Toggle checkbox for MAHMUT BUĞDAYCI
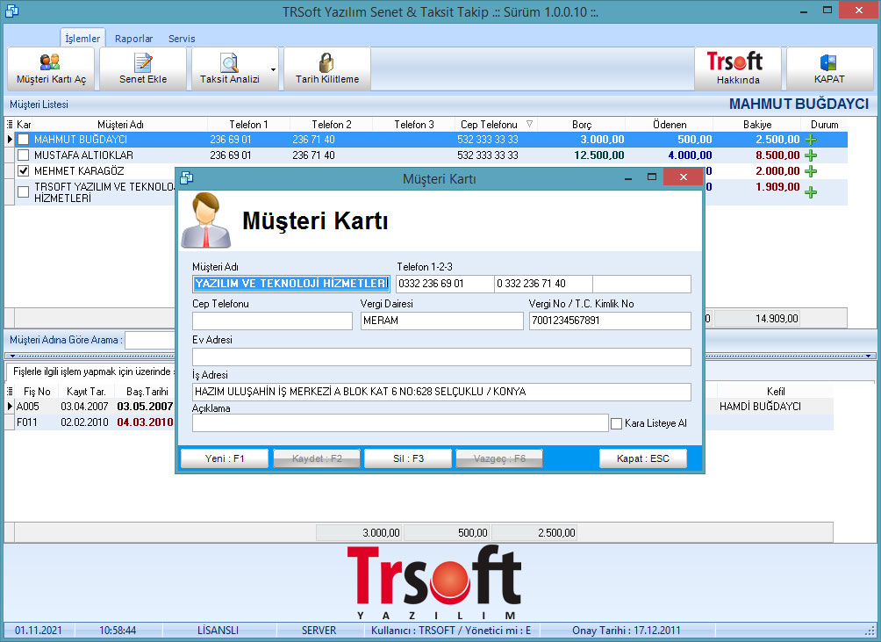Image resolution: width=881 pixels, height=642 pixels. (x=23, y=140)
